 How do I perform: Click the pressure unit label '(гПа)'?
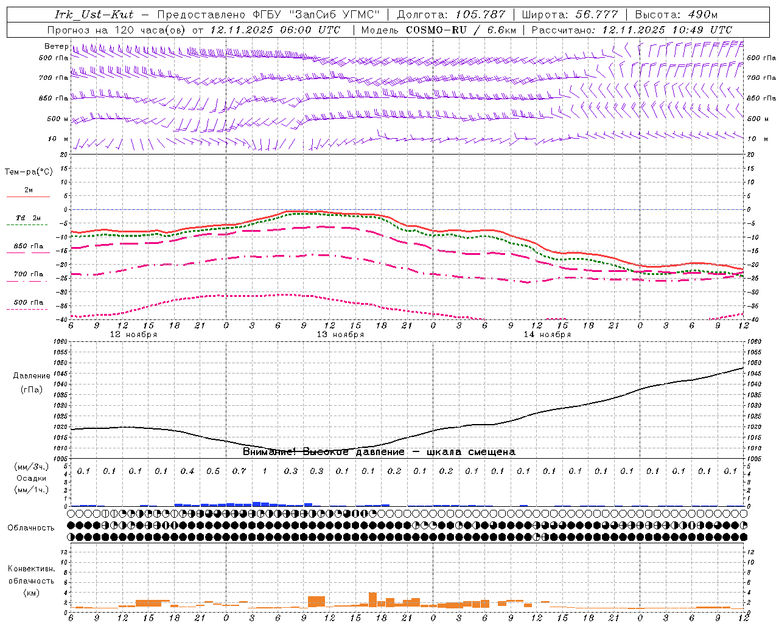(x=32, y=389)
